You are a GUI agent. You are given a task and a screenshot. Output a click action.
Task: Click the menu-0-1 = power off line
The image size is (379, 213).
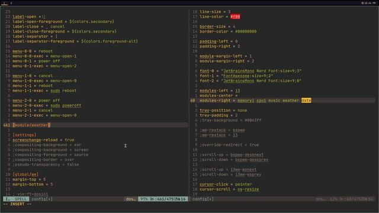36,61
